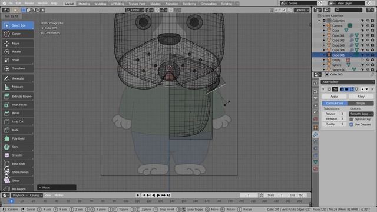Image resolution: width=377 pixels, height=212 pixels.
Task: Toggle Empty object visibility eye
Action: 368,60
